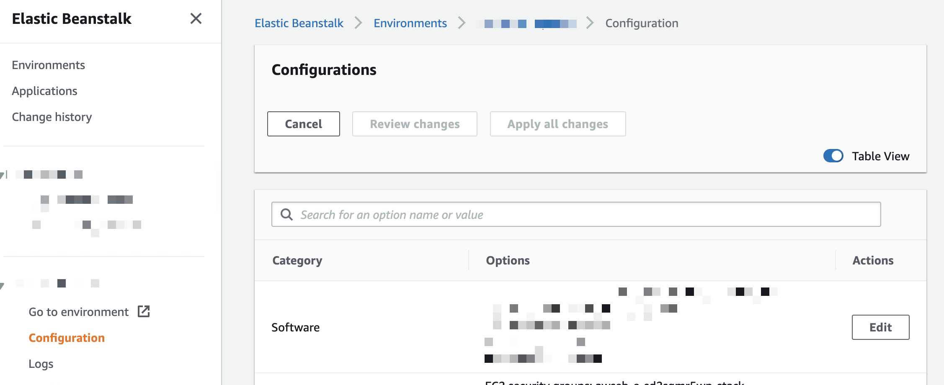The width and height of the screenshot is (944, 385).
Task: Click the search magnifier icon
Action: 286,214
